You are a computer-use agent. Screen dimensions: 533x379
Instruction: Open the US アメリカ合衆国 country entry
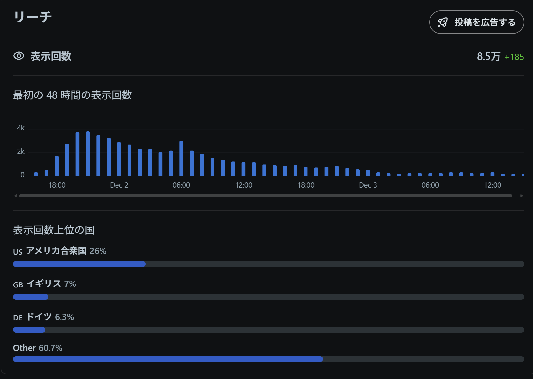click(60, 251)
